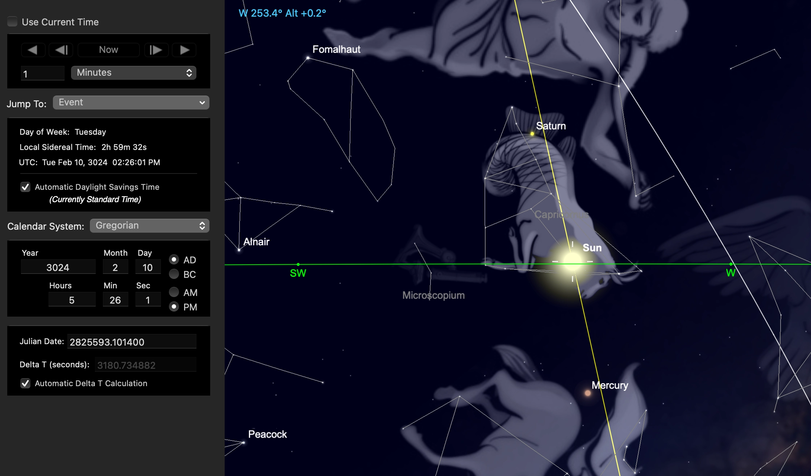Open the Jump To Event dropdown
The width and height of the screenshot is (811, 476).
tap(131, 103)
